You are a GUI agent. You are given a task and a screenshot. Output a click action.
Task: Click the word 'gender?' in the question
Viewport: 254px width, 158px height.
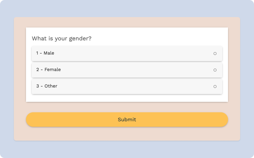(80, 39)
